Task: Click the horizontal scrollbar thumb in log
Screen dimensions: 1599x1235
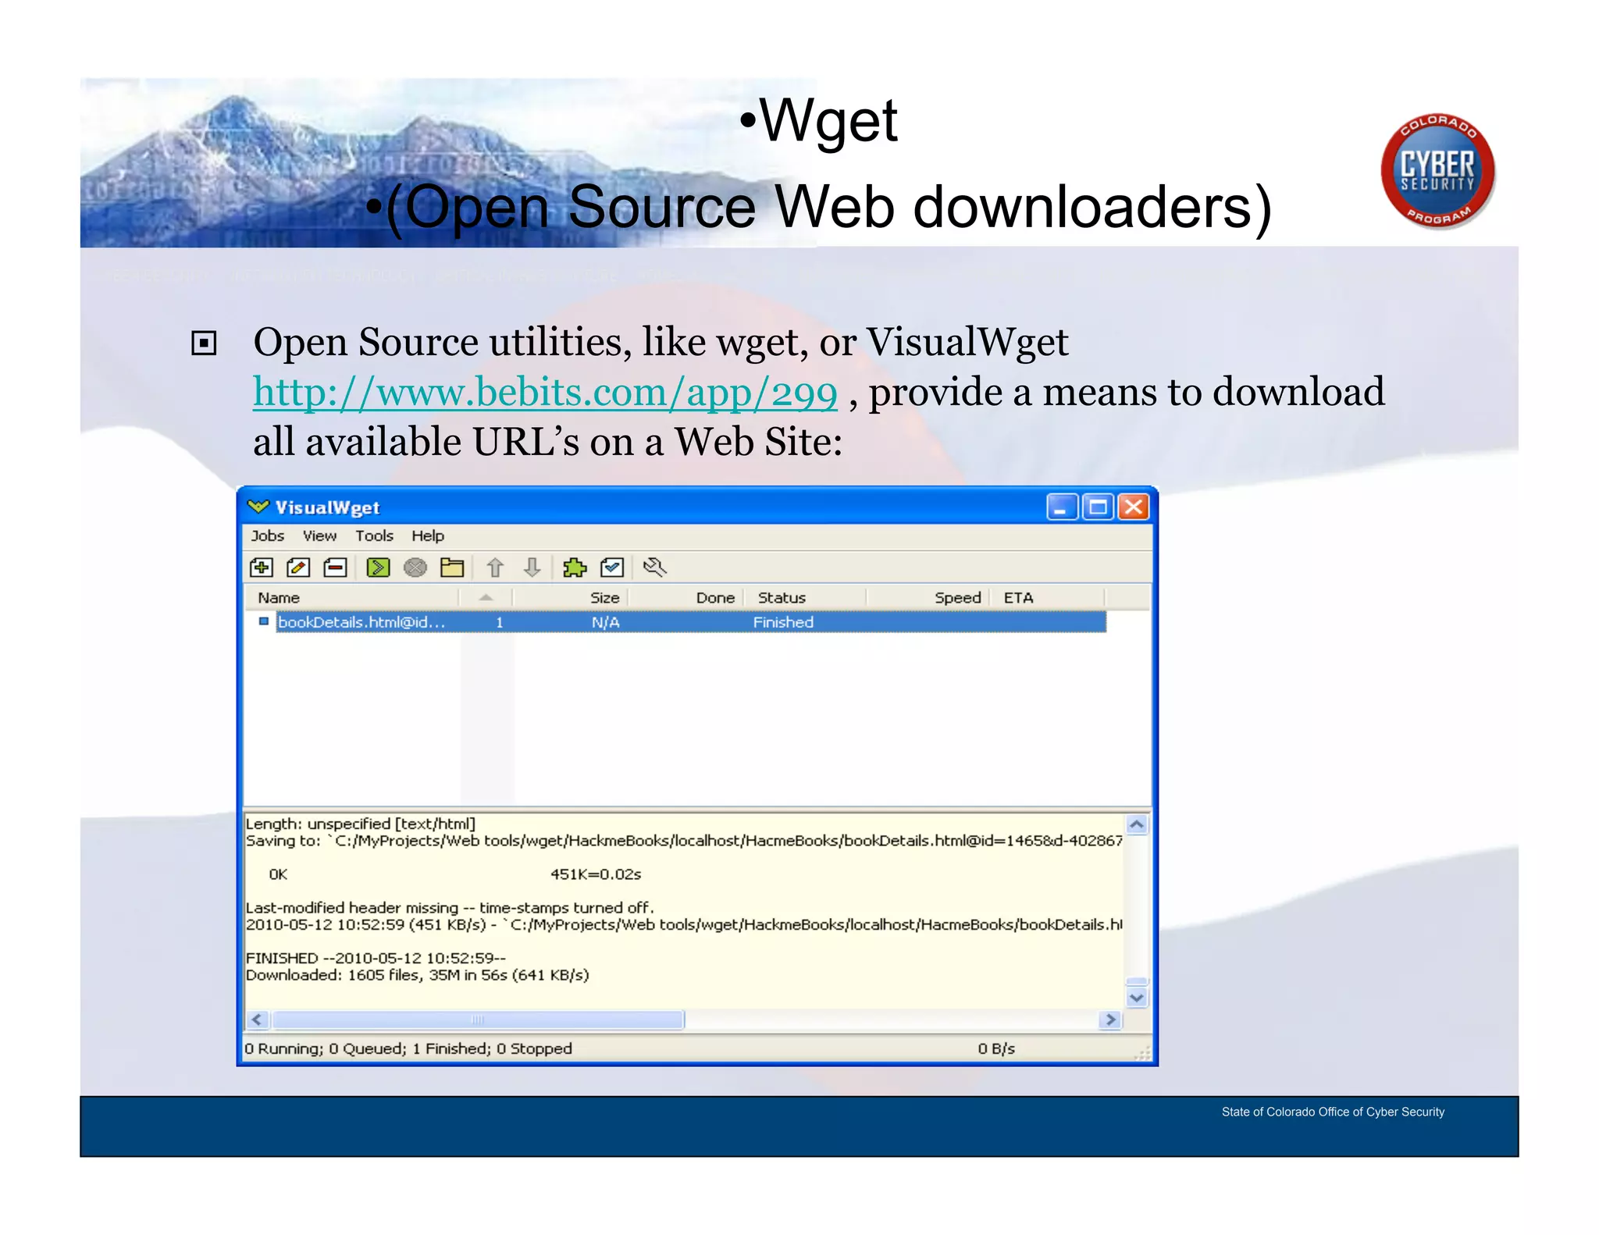Action: 478,1020
